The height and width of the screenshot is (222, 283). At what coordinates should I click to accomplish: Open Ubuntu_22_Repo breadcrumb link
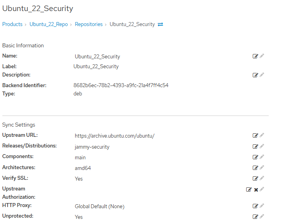click(49, 24)
